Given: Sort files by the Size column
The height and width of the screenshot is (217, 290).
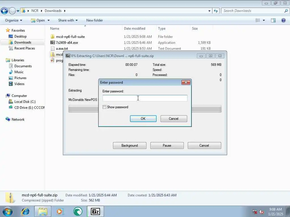Looking at the screenshot, I should coord(195,29).
